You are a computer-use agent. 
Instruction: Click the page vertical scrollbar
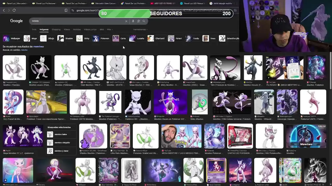(x=330, y=71)
